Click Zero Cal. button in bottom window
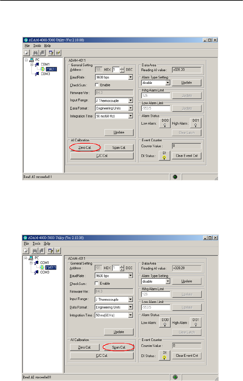 pos(84,347)
